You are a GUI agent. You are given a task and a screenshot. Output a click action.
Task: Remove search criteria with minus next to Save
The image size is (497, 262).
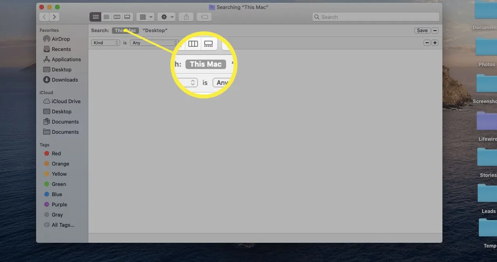pyautogui.click(x=435, y=31)
